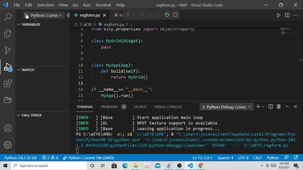Image resolution: width=303 pixels, height=170 pixels.
Task: Click the breadcrumb ellipsis symbol
Action: click(x=131, y=25)
